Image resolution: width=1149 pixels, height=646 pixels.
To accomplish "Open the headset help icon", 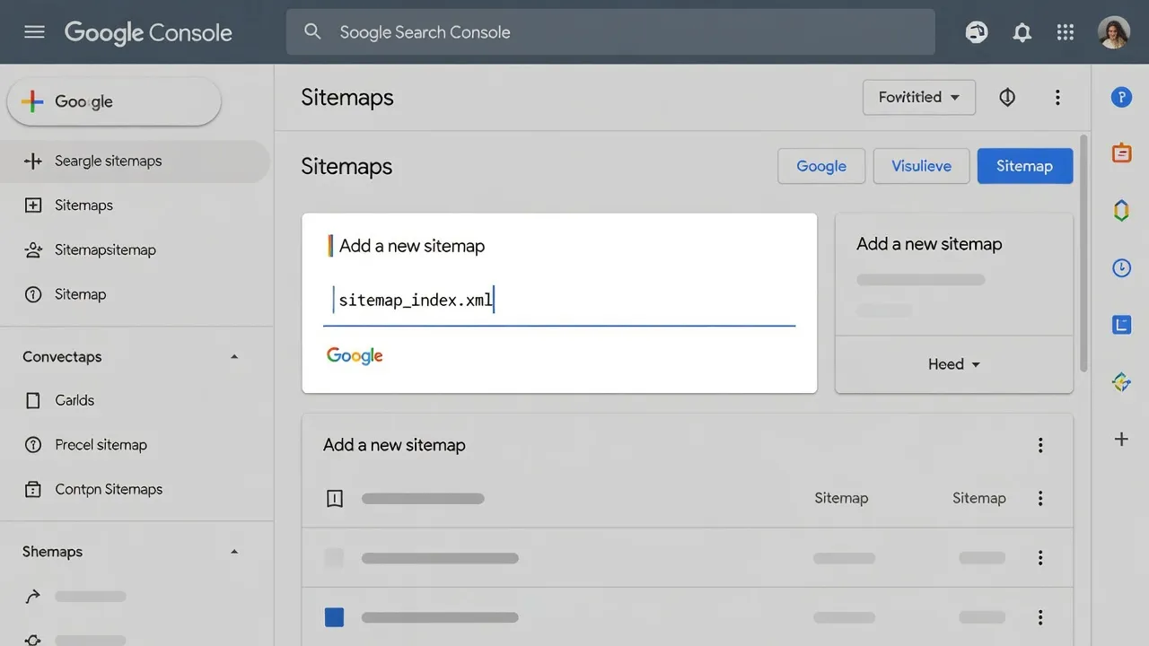I will point(977,32).
